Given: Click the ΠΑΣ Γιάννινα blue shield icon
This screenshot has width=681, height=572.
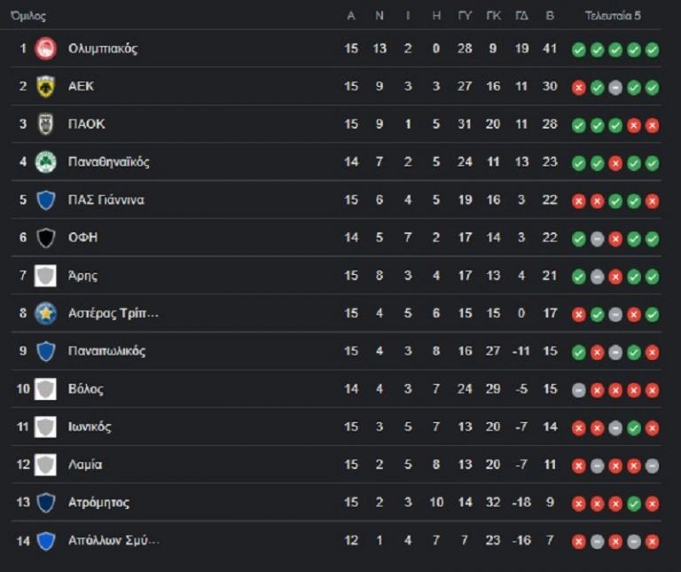Looking at the screenshot, I should 45,200.
